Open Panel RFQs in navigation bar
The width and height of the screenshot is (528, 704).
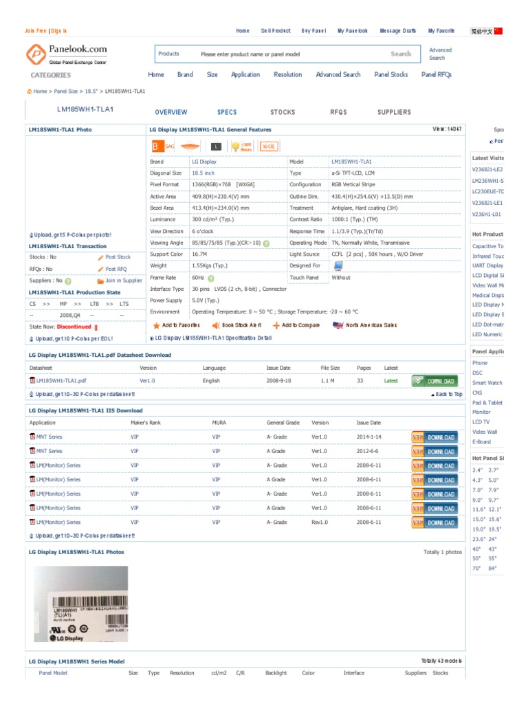[437, 74]
